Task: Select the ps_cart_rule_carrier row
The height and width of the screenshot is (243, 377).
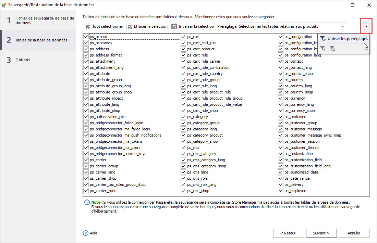Action: tap(204, 61)
